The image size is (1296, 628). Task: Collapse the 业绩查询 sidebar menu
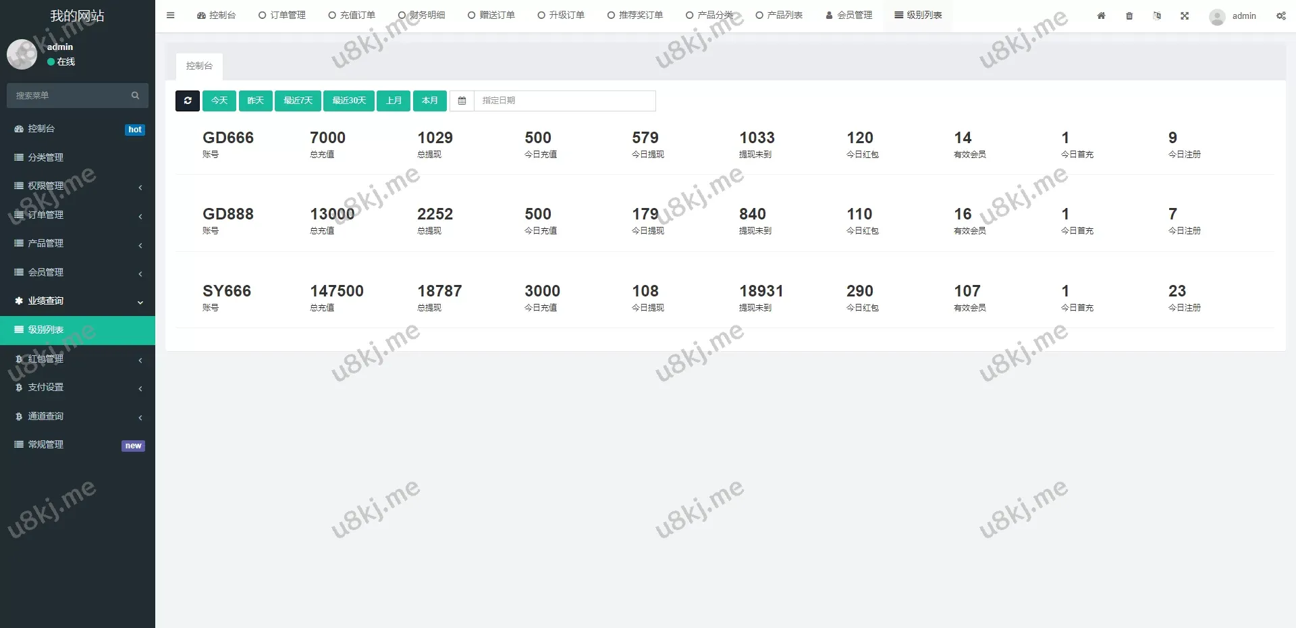pos(78,301)
